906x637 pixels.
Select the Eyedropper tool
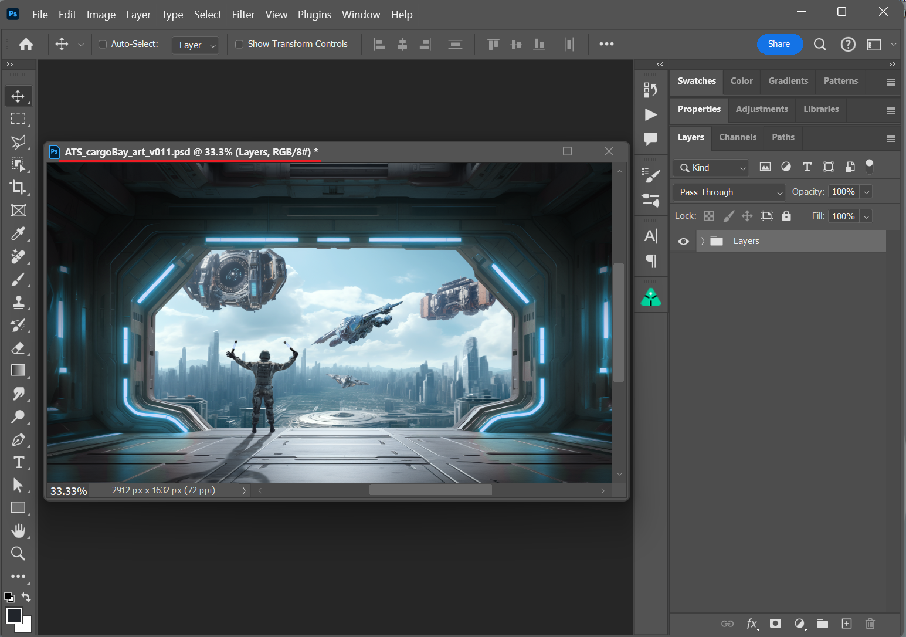click(x=18, y=233)
